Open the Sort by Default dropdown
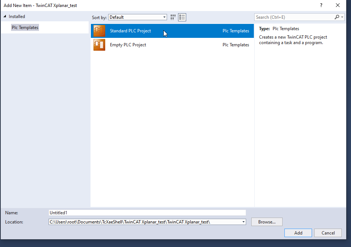Viewport: 351px width, 247px height. 138,17
